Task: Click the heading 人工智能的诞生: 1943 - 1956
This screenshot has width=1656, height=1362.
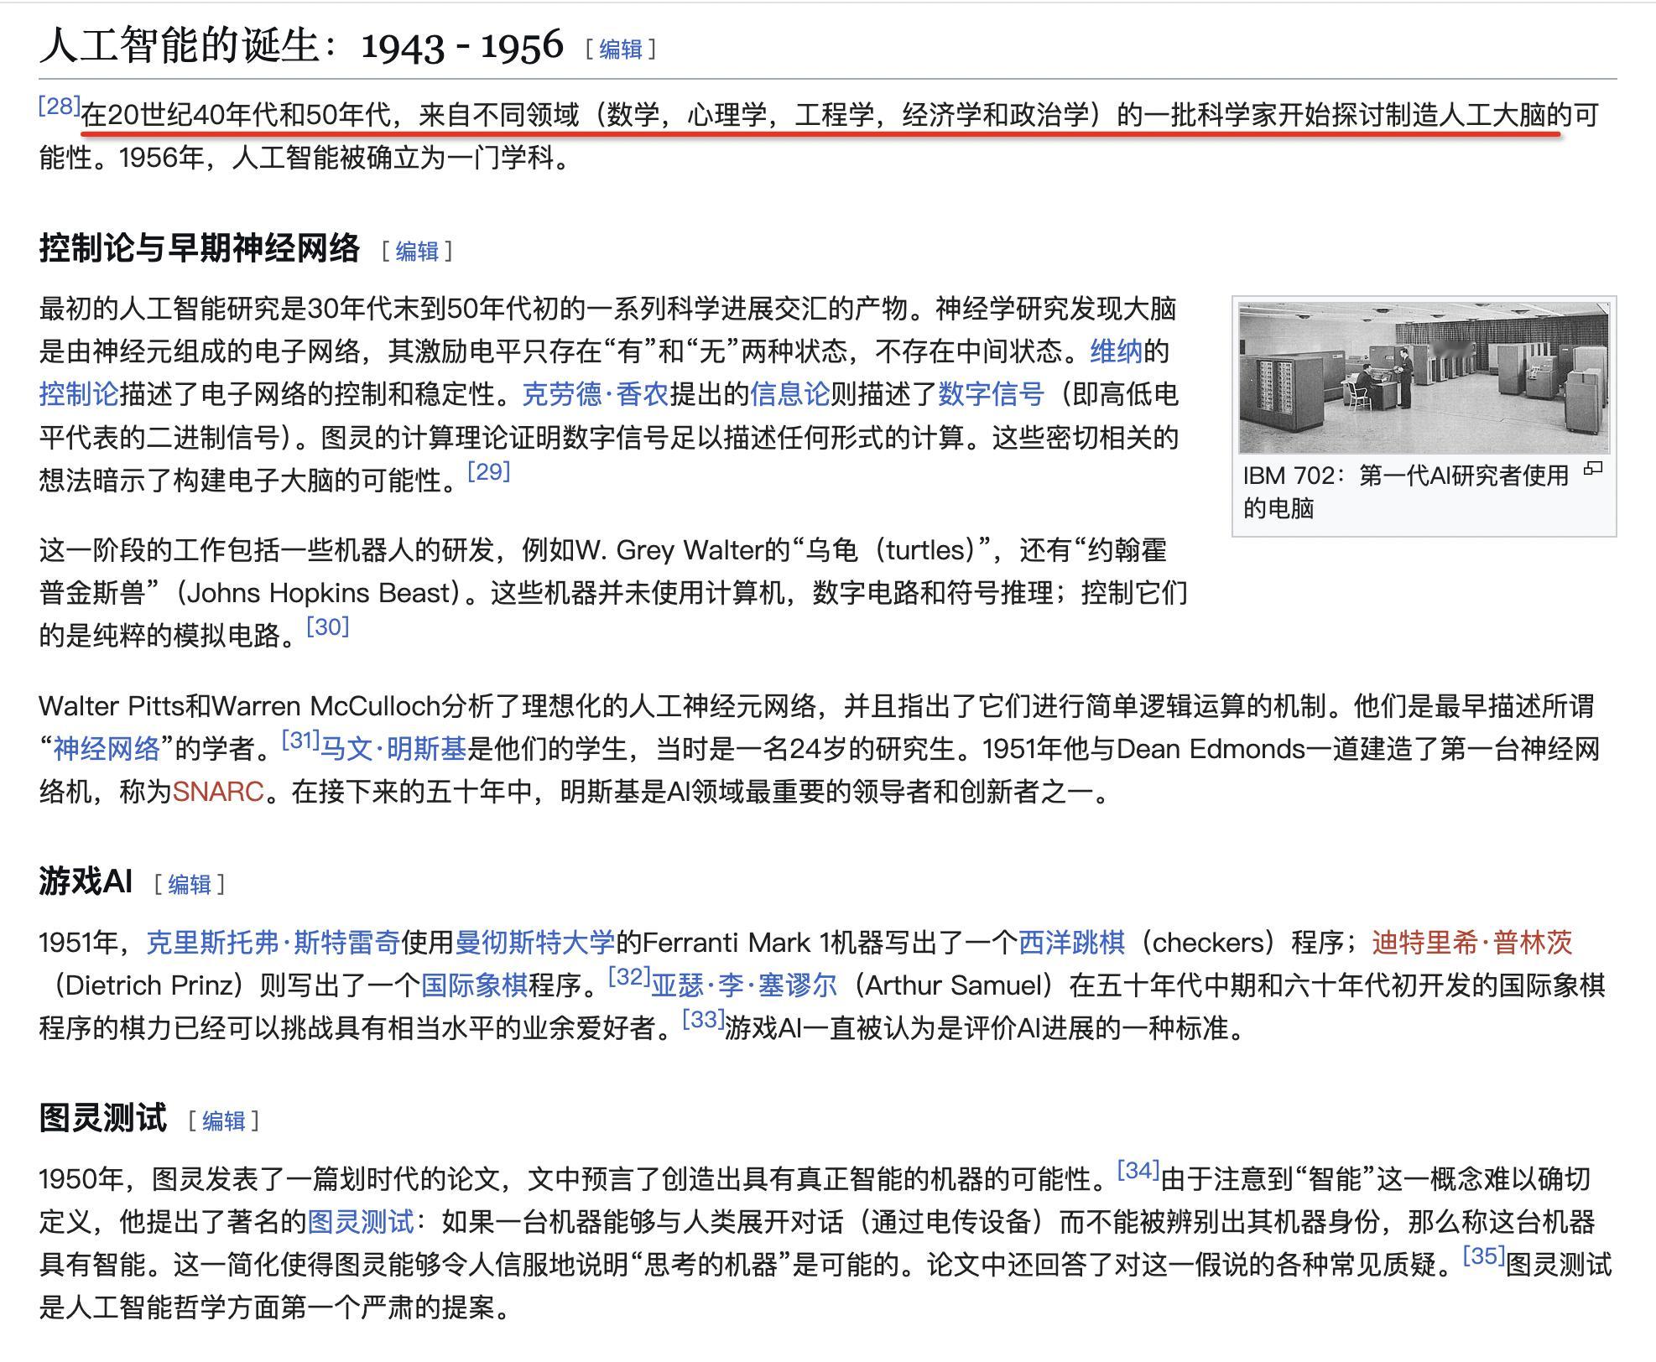Action: pyautogui.click(x=301, y=46)
